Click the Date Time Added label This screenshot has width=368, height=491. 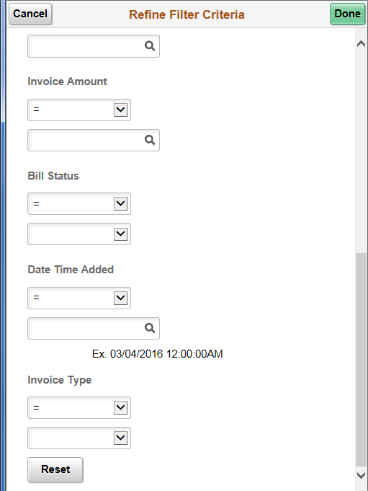tap(71, 270)
